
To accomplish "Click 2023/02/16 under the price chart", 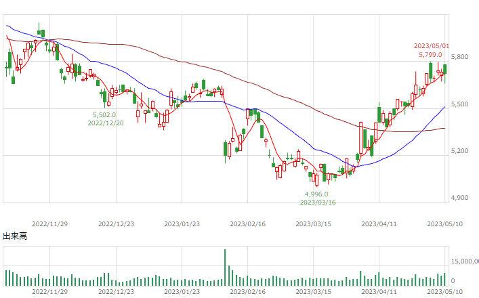I will [x=248, y=224].
